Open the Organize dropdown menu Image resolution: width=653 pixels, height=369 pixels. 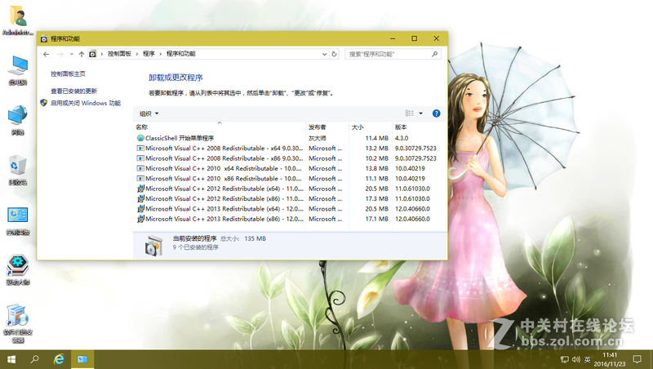pos(149,113)
